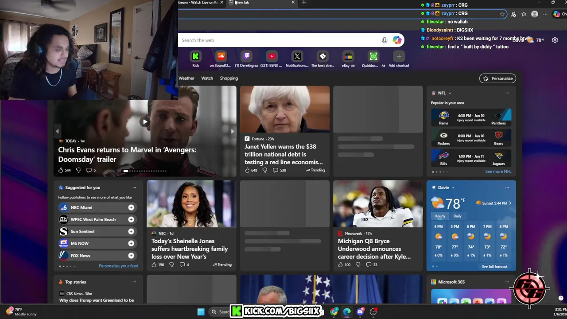Viewport: 567px width, 319px height.
Task: Follow MS NOW publisher
Action: coord(131,243)
